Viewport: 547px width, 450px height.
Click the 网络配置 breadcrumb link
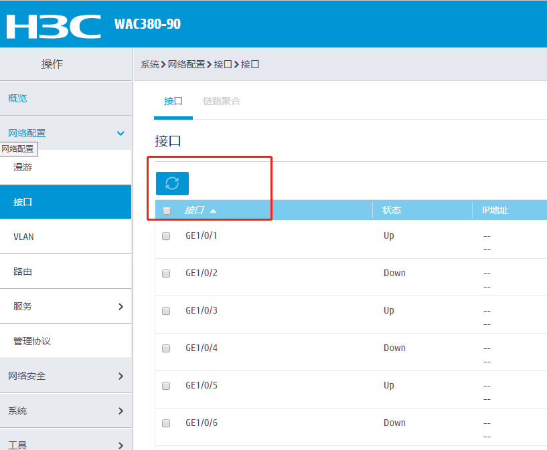[x=186, y=64]
